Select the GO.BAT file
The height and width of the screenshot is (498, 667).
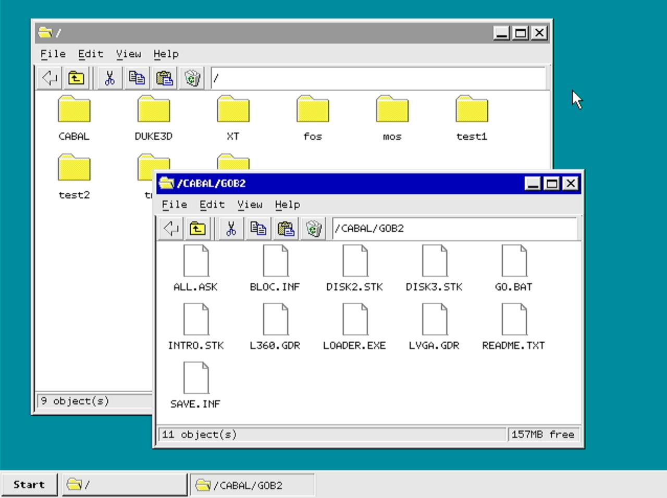[514, 269]
